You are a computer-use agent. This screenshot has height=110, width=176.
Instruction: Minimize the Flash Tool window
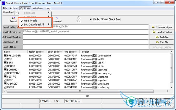click(157, 2)
